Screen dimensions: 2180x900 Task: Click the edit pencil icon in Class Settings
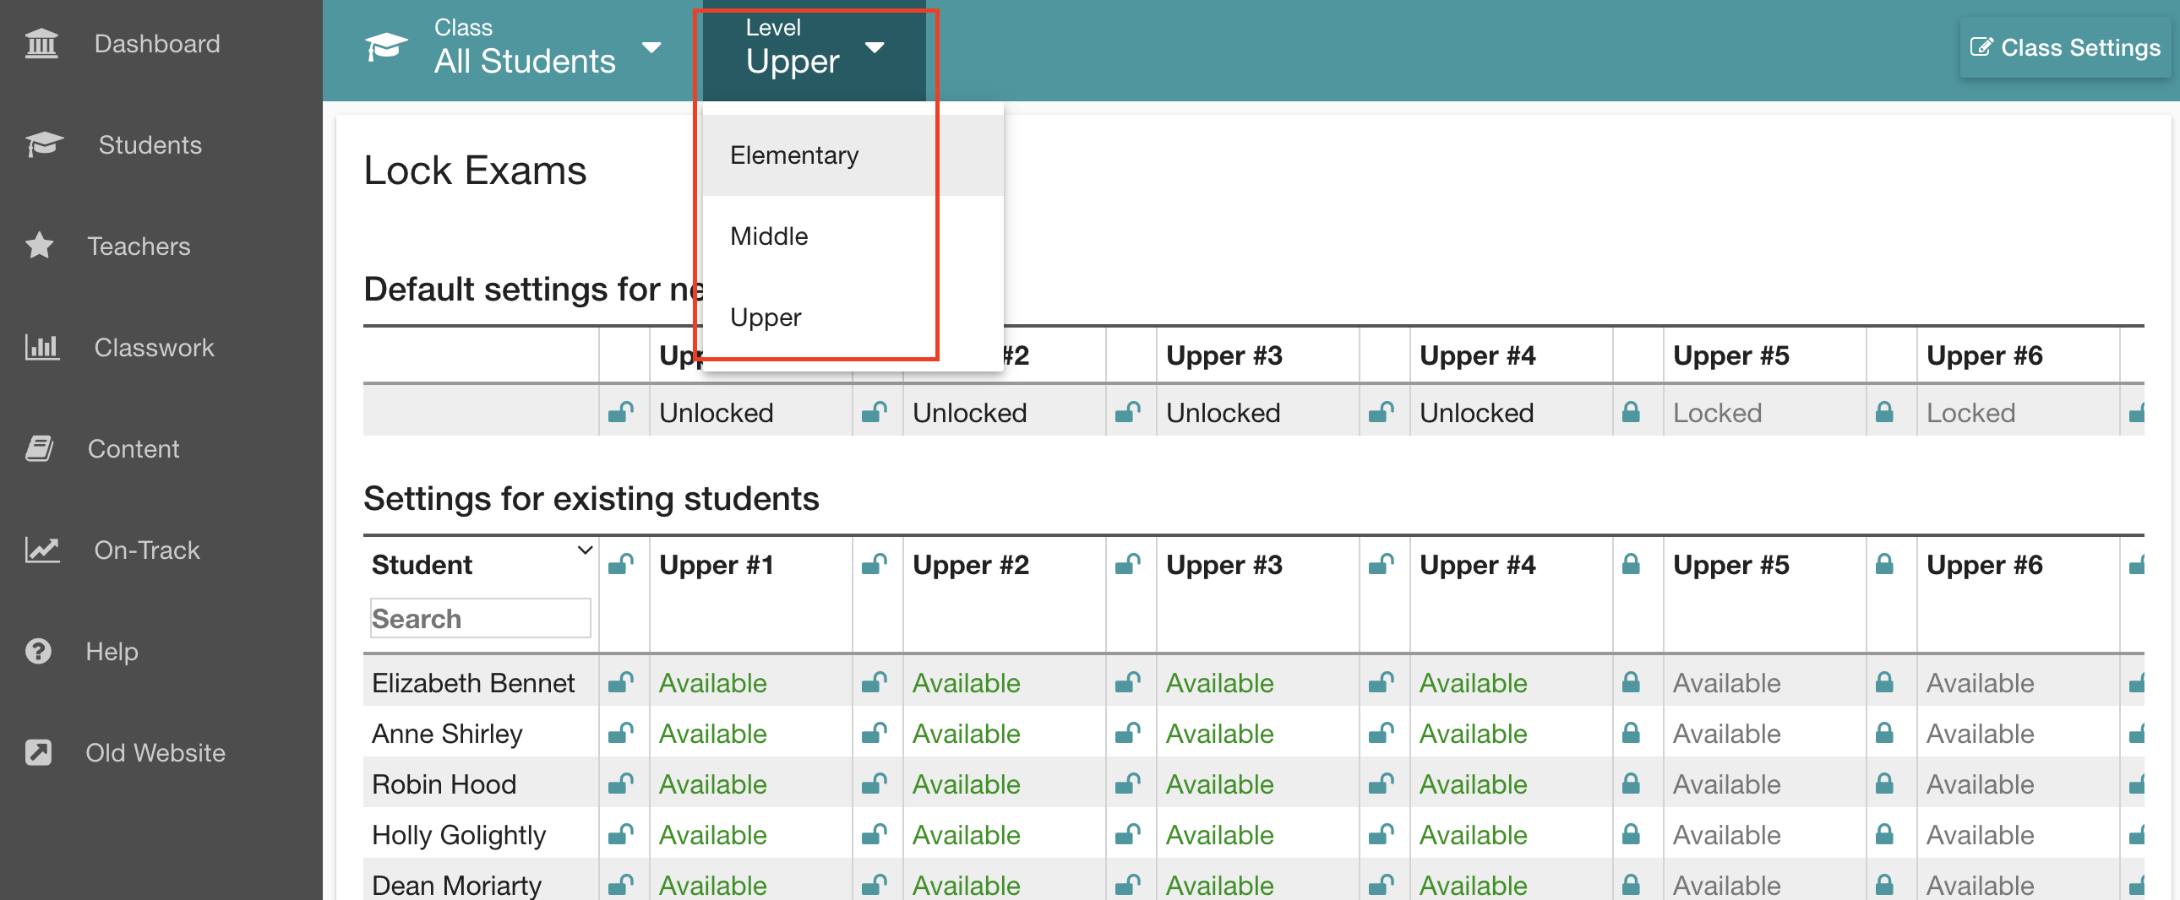pyautogui.click(x=1981, y=46)
